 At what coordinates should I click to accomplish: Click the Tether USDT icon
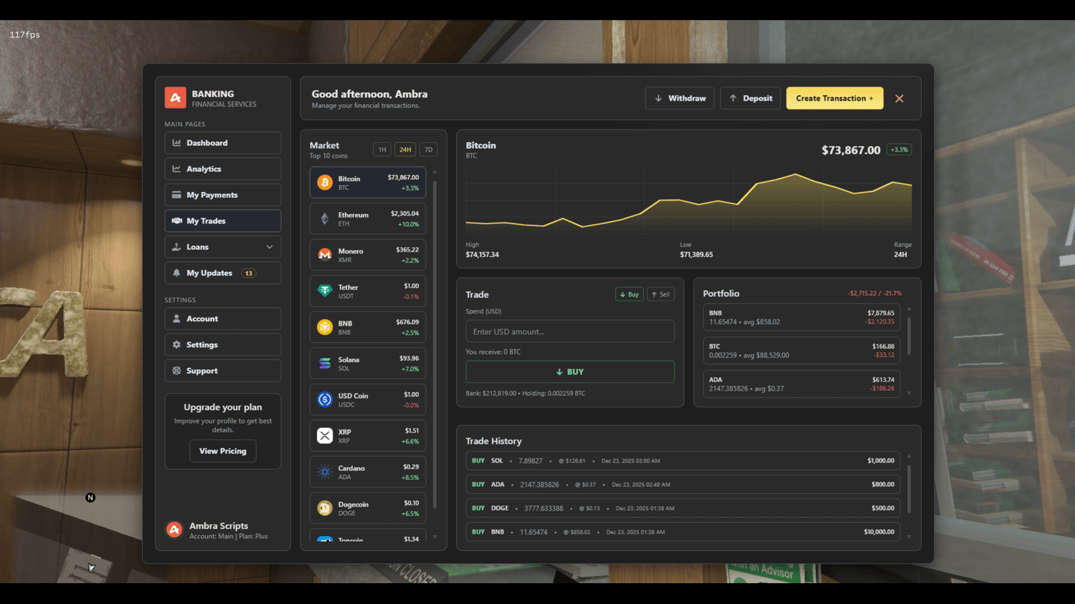(325, 291)
